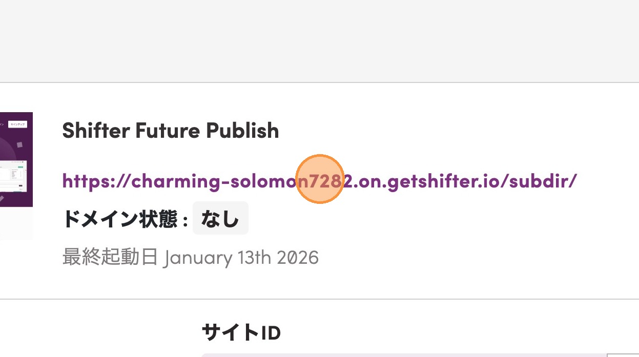This screenshot has width=639, height=357.
Task: Click the "なし" domain status badge
Action: pos(220,219)
